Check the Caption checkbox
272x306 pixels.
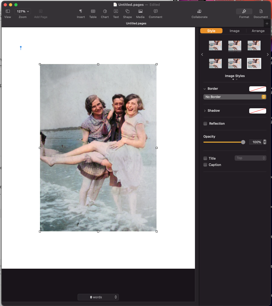pos(205,165)
